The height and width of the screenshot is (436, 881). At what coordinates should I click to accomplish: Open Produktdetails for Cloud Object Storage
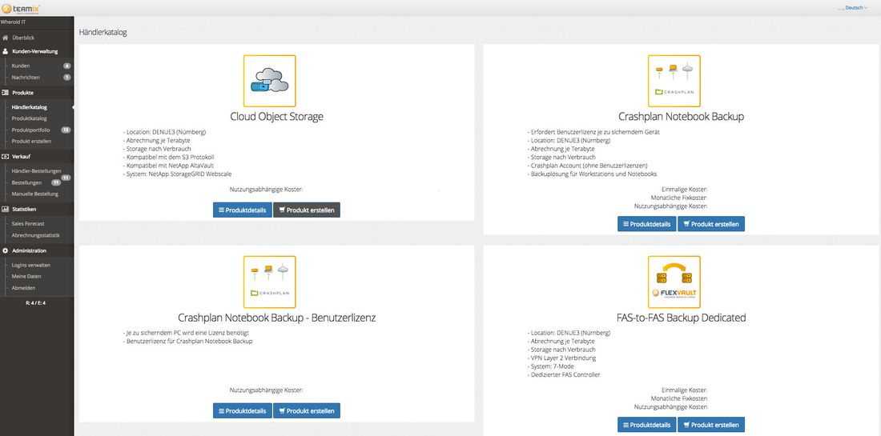coord(242,210)
